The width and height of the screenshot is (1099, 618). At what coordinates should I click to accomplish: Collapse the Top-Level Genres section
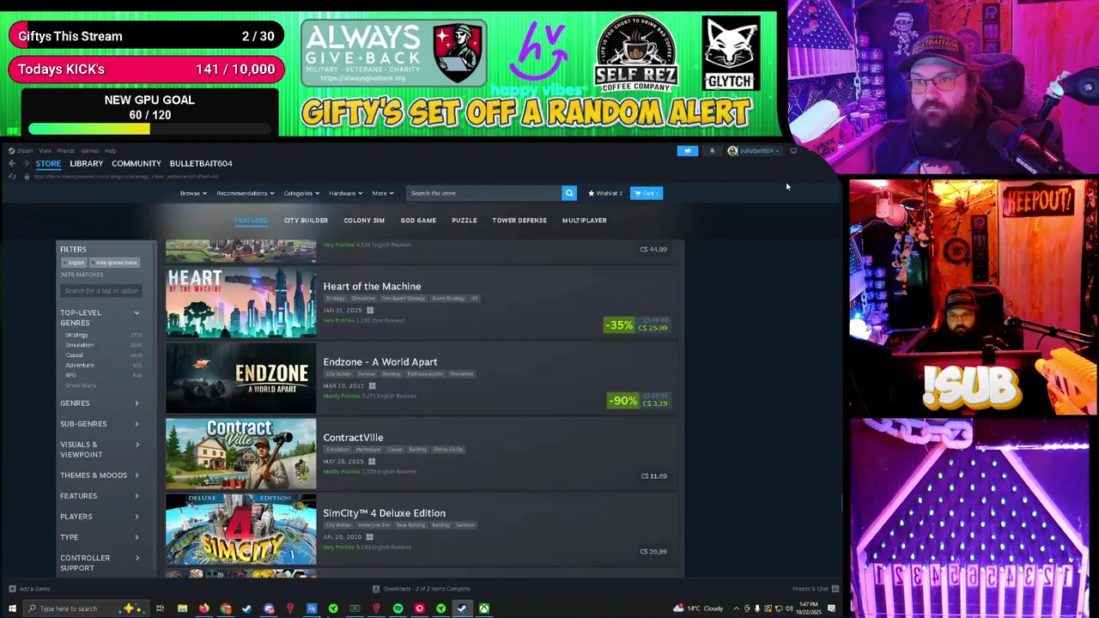(x=100, y=318)
